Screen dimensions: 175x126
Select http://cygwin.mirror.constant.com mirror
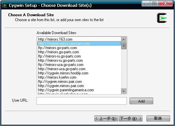(79, 44)
